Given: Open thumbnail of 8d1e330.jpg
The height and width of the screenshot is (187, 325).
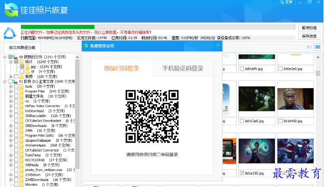Looking at the screenshot, I should [257, 151].
